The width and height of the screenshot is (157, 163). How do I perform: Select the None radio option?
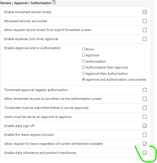coord(84,49)
